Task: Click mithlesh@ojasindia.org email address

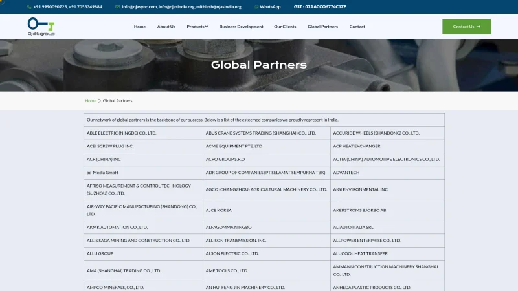Action: pos(219,7)
